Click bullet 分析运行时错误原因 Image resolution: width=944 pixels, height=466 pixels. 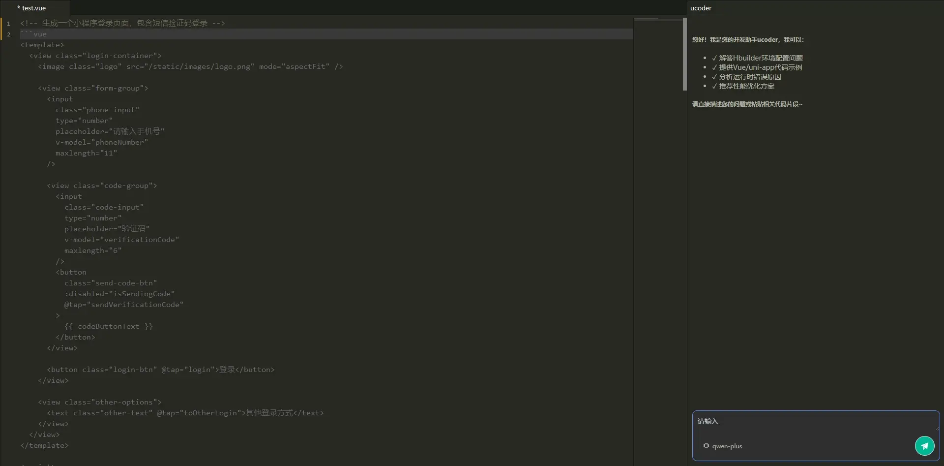pos(746,77)
